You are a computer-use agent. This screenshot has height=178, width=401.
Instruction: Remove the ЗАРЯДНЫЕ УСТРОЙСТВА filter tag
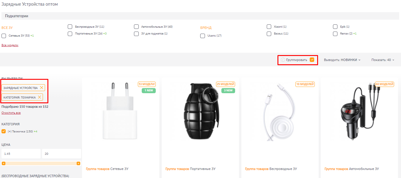click(41, 88)
